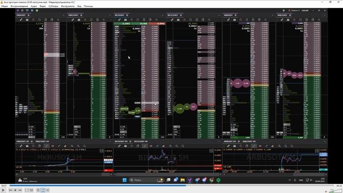This screenshot has width=343, height=193.
Task: Click the VLC stop button
Action: (x=16, y=190)
